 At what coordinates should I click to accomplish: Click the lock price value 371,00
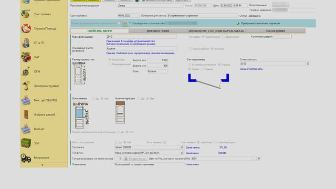(x=223, y=148)
